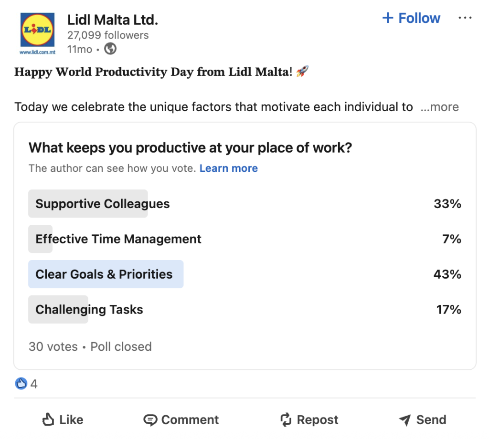Click the thumbs-up Like icon
This screenshot has height=439, width=489.
[x=49, y=420]
